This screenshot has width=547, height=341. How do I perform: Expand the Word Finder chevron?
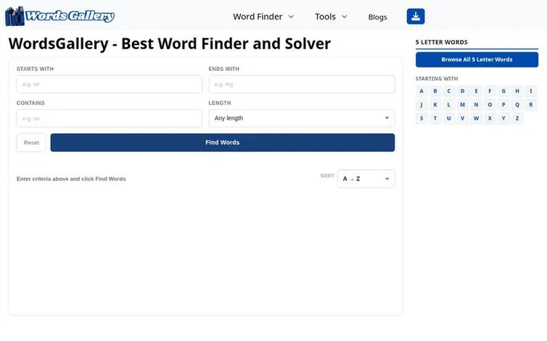point(291,17)
